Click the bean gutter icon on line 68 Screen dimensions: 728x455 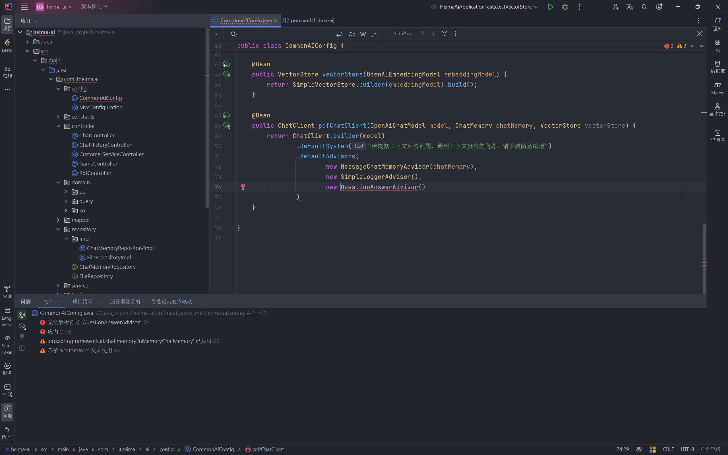pos(227,125)
